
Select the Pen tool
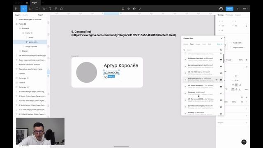(x=44, y=9)
